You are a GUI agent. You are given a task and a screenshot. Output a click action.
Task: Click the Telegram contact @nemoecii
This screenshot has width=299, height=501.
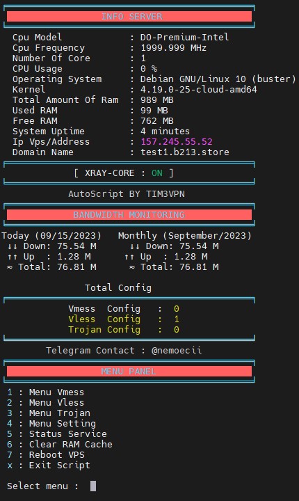tap(177, 351)
